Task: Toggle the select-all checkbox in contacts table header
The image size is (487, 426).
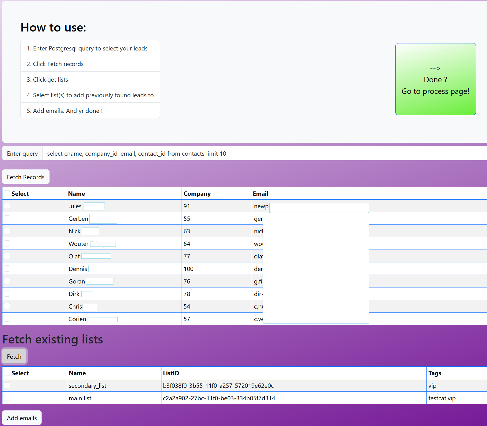Action: [7, 193]
